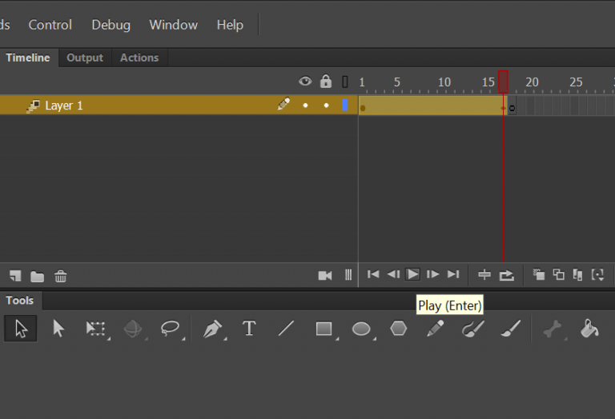615x419 pixels.
Task: Choose the PolyStar hexagon tool
Action: (398, 329)
